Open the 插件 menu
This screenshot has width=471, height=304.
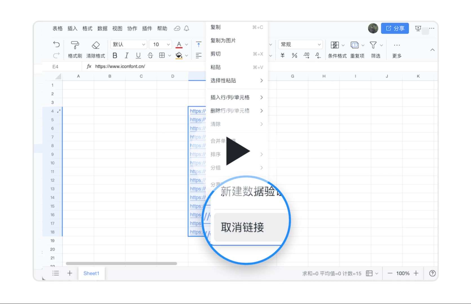[147, 28]
